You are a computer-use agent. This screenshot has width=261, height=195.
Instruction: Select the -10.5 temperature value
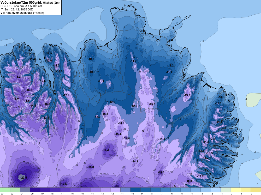coord(49,53)
